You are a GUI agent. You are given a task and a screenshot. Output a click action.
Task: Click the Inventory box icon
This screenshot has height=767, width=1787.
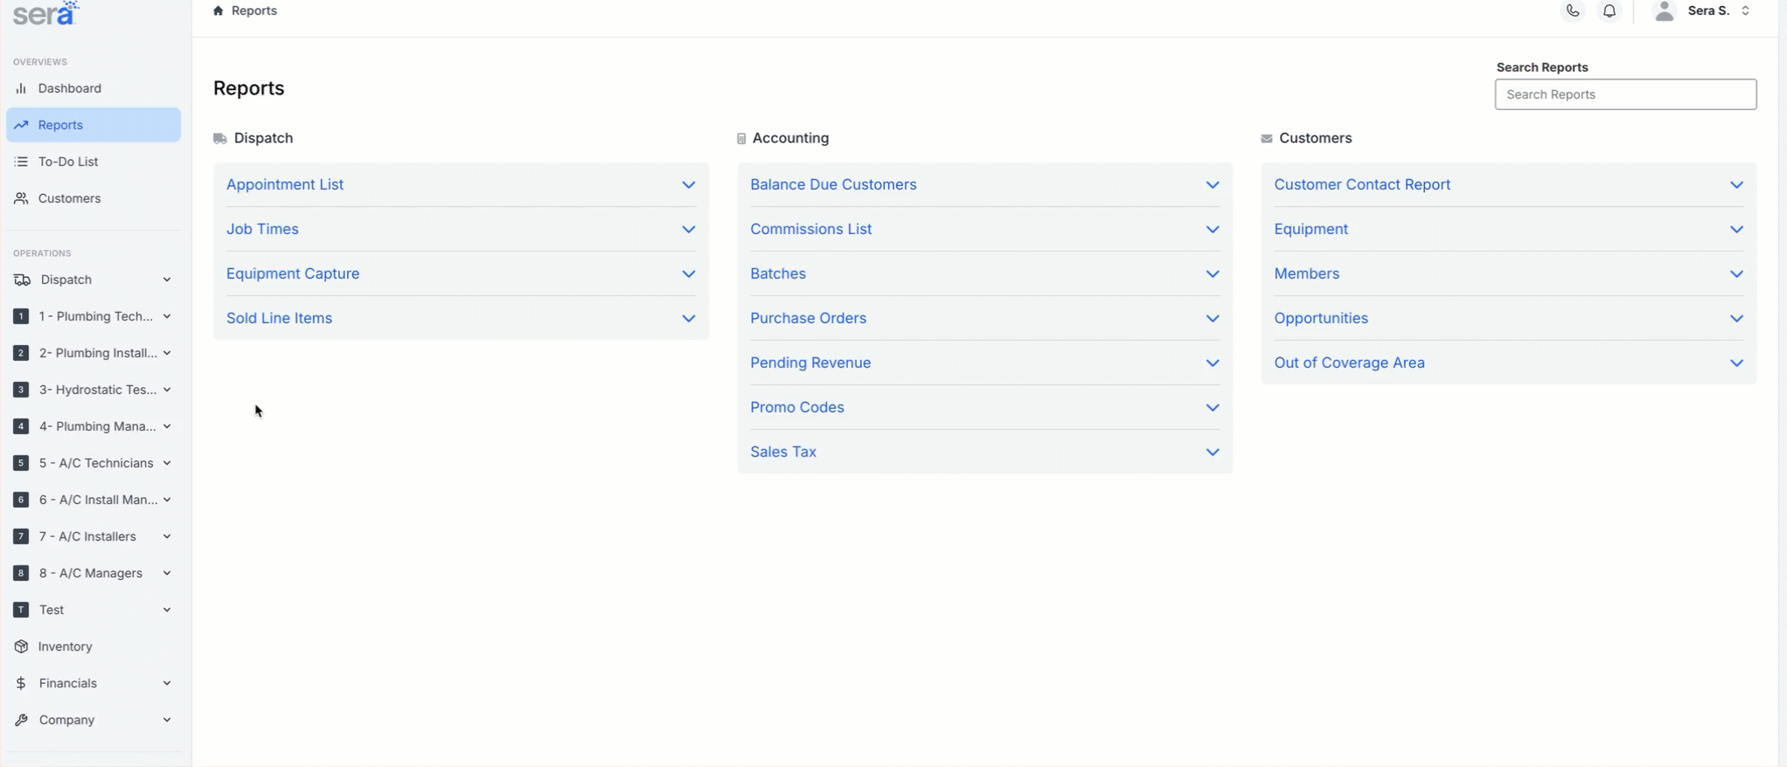click(21, 646)
